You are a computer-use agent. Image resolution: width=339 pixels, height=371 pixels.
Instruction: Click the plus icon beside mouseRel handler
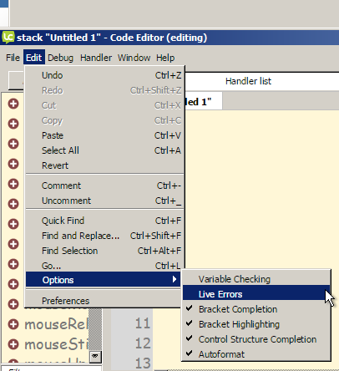pos(13,324)
